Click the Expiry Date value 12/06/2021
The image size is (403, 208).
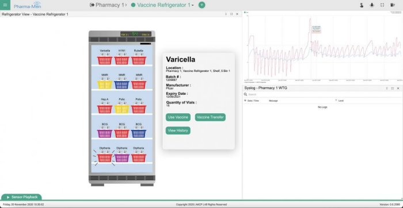click(x=173, y=97)
